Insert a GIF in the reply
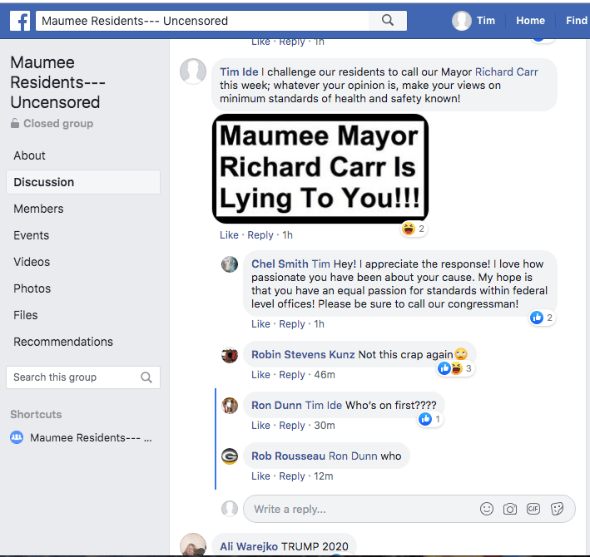The width and height of the screenshot is (590, 557). (x=533, y=509)
